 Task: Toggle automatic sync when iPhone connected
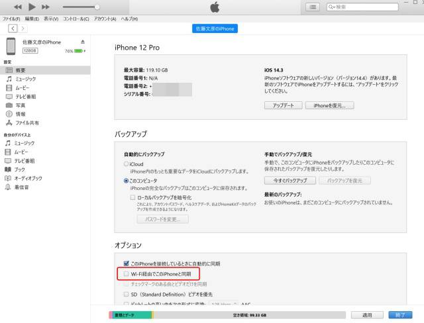point(126,263)
